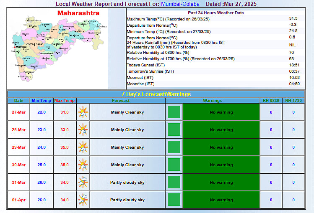Select the 29-Mar date cell

coord(18,147)
